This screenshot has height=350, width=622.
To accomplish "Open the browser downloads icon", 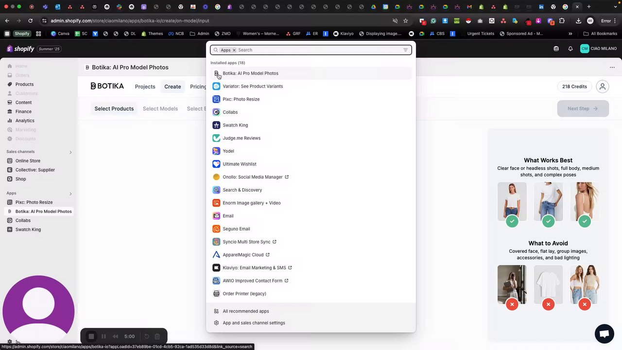I will (x=578, y=21).
